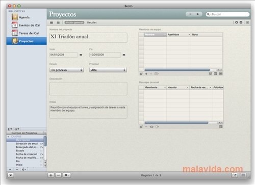Collapse the CAMPOS section triangle
The image size is (255, 185).
click(x=8, y=137)
